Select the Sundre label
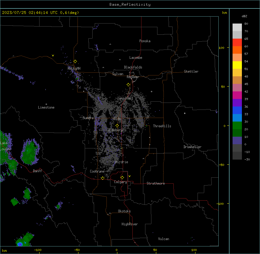 tap(88, 118)
